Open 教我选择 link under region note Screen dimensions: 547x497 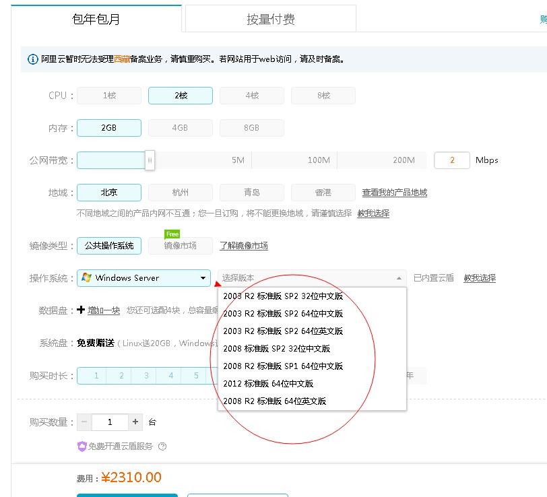pos(373,213)
